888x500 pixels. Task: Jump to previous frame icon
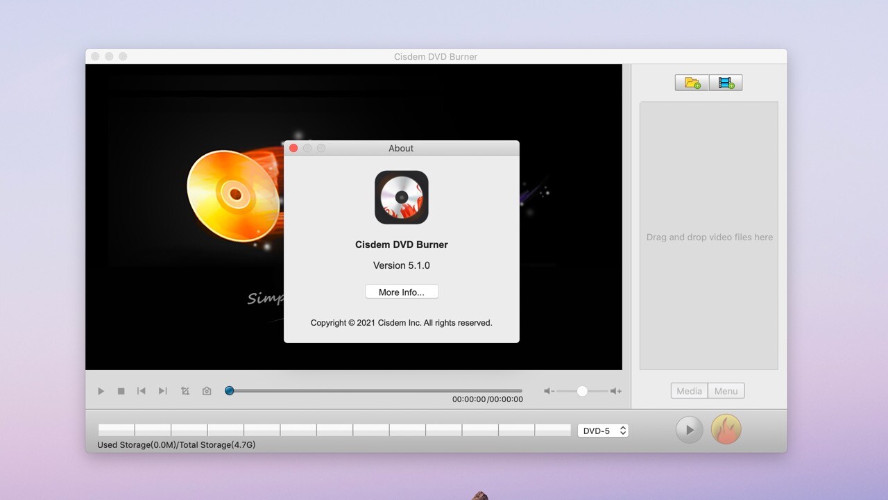coord(142,391)
